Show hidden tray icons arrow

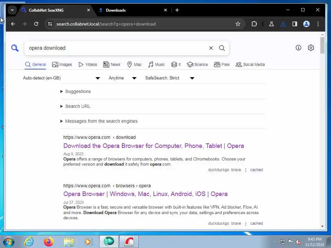coord(275,242)
